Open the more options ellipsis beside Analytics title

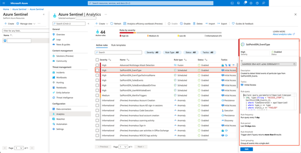pos(105,14)
